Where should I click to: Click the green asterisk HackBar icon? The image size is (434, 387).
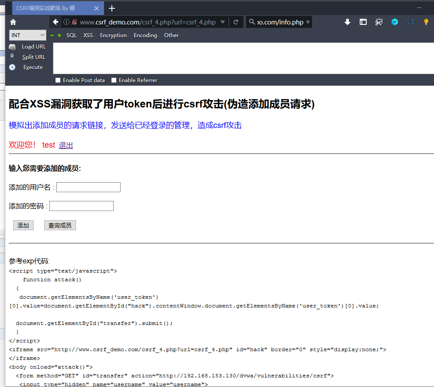point(59,35)
